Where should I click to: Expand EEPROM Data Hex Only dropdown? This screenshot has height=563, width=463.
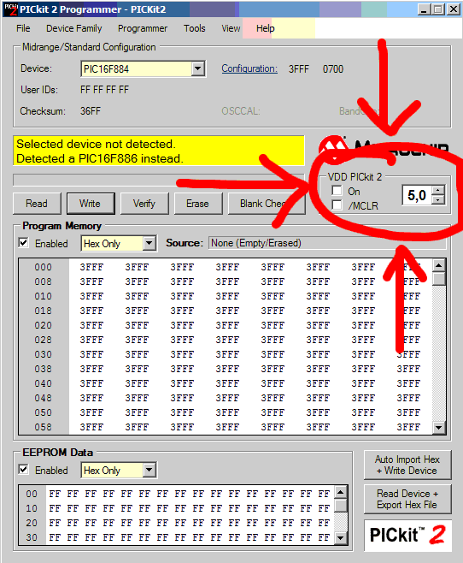click(149, 470)
